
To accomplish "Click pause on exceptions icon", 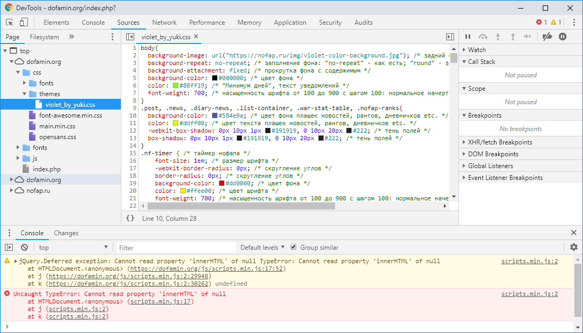I will [562, 37].
